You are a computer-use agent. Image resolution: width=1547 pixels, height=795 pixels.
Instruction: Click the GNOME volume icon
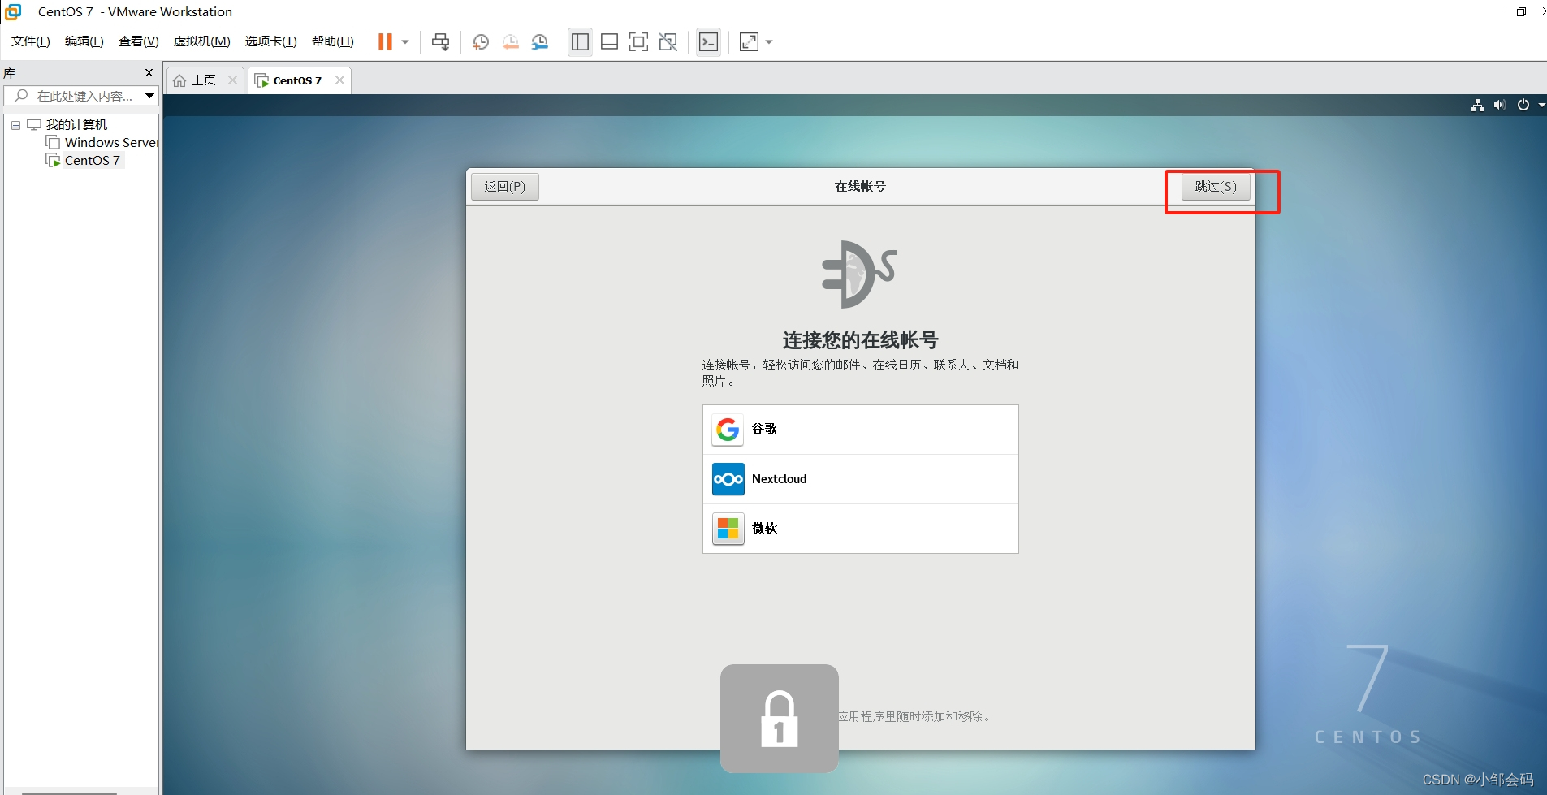(1500, 105)
